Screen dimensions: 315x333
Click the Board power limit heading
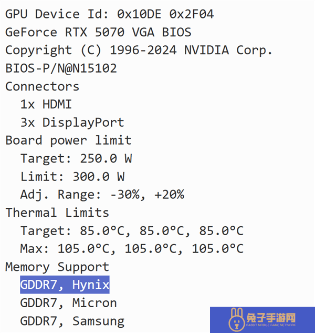pos(68,140)
